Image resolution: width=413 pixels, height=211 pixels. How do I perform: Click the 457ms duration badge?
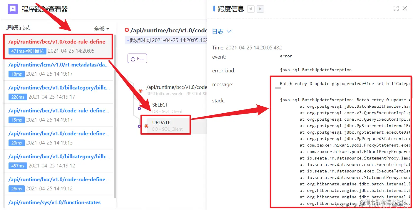pyautogui.click(x=18, y=166)
